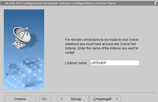Open help via the Сп... button
This screenshot has width=158, height=102.
tap(45, 99)
